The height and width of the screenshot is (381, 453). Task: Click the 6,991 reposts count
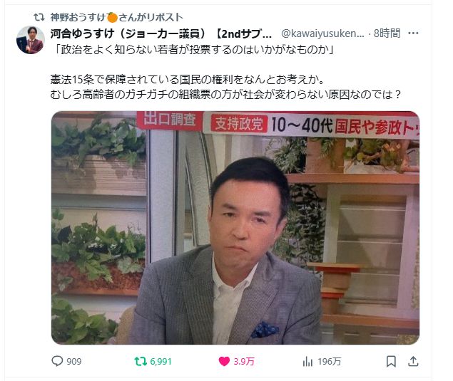coord(161,361)
